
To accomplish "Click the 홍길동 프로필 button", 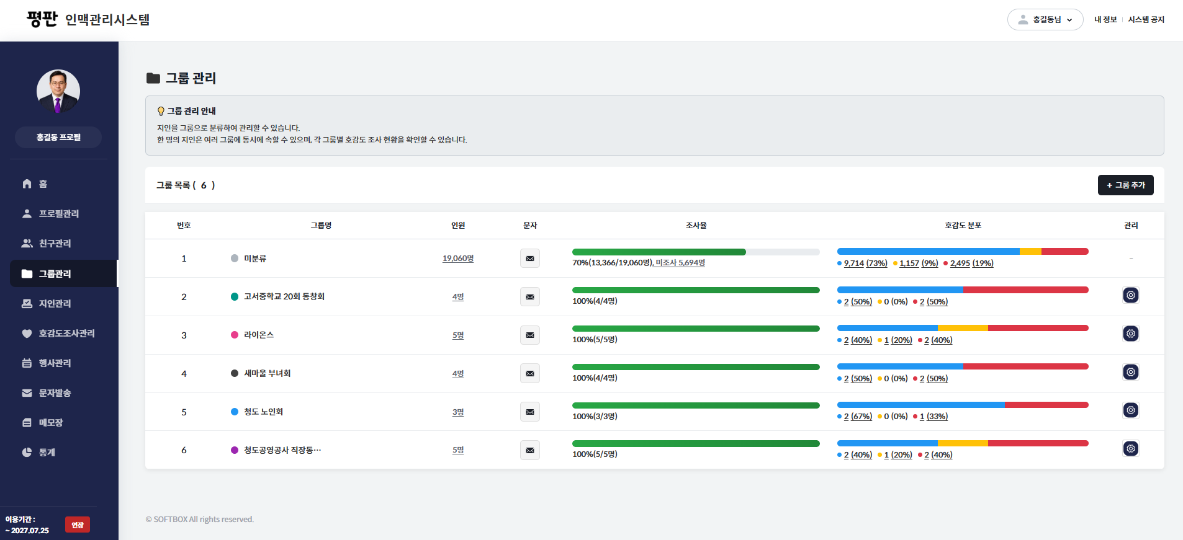I will point(58,138).
